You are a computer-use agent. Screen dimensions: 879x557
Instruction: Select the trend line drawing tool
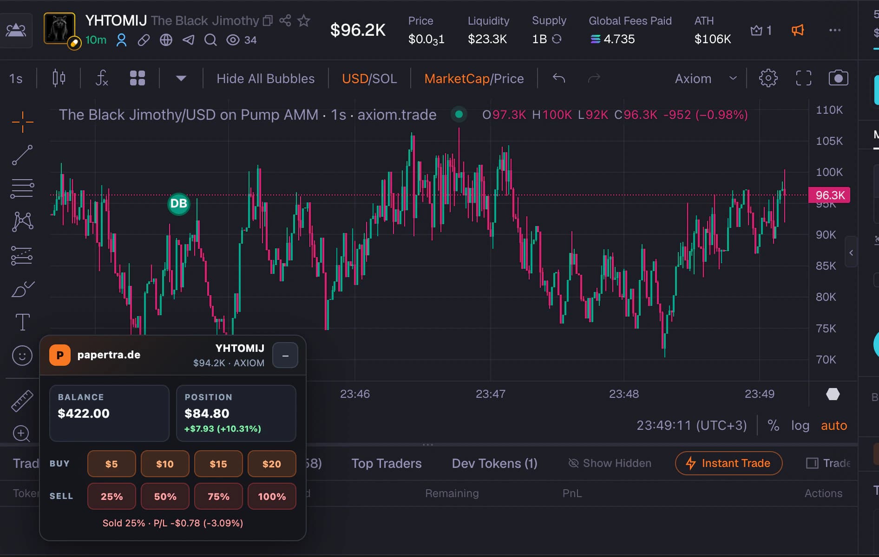(22, 155)
